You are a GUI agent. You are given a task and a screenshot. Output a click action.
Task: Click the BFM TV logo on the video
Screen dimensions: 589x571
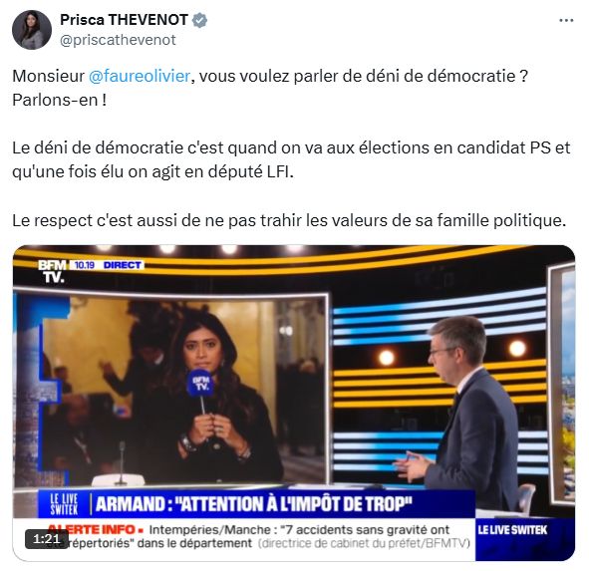[x=52, y=271]
